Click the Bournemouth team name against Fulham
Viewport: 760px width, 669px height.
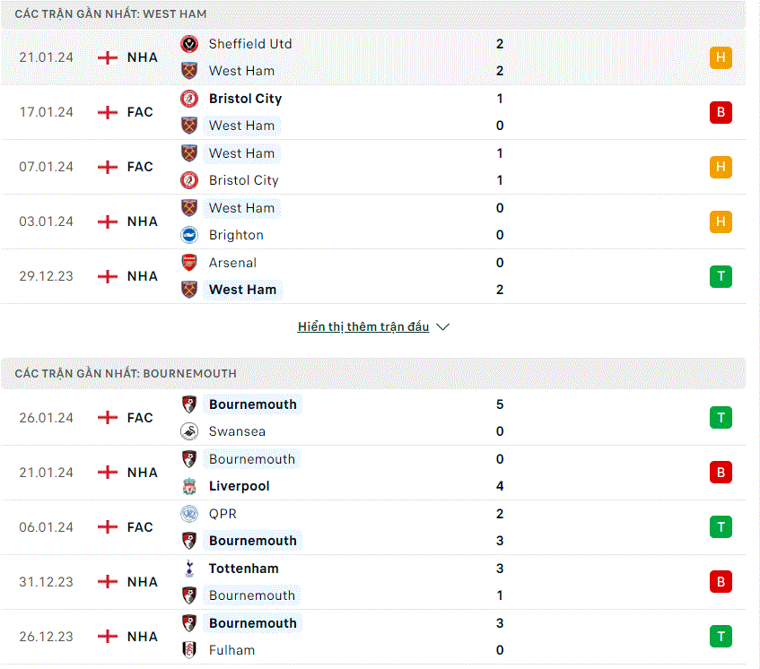252,623
